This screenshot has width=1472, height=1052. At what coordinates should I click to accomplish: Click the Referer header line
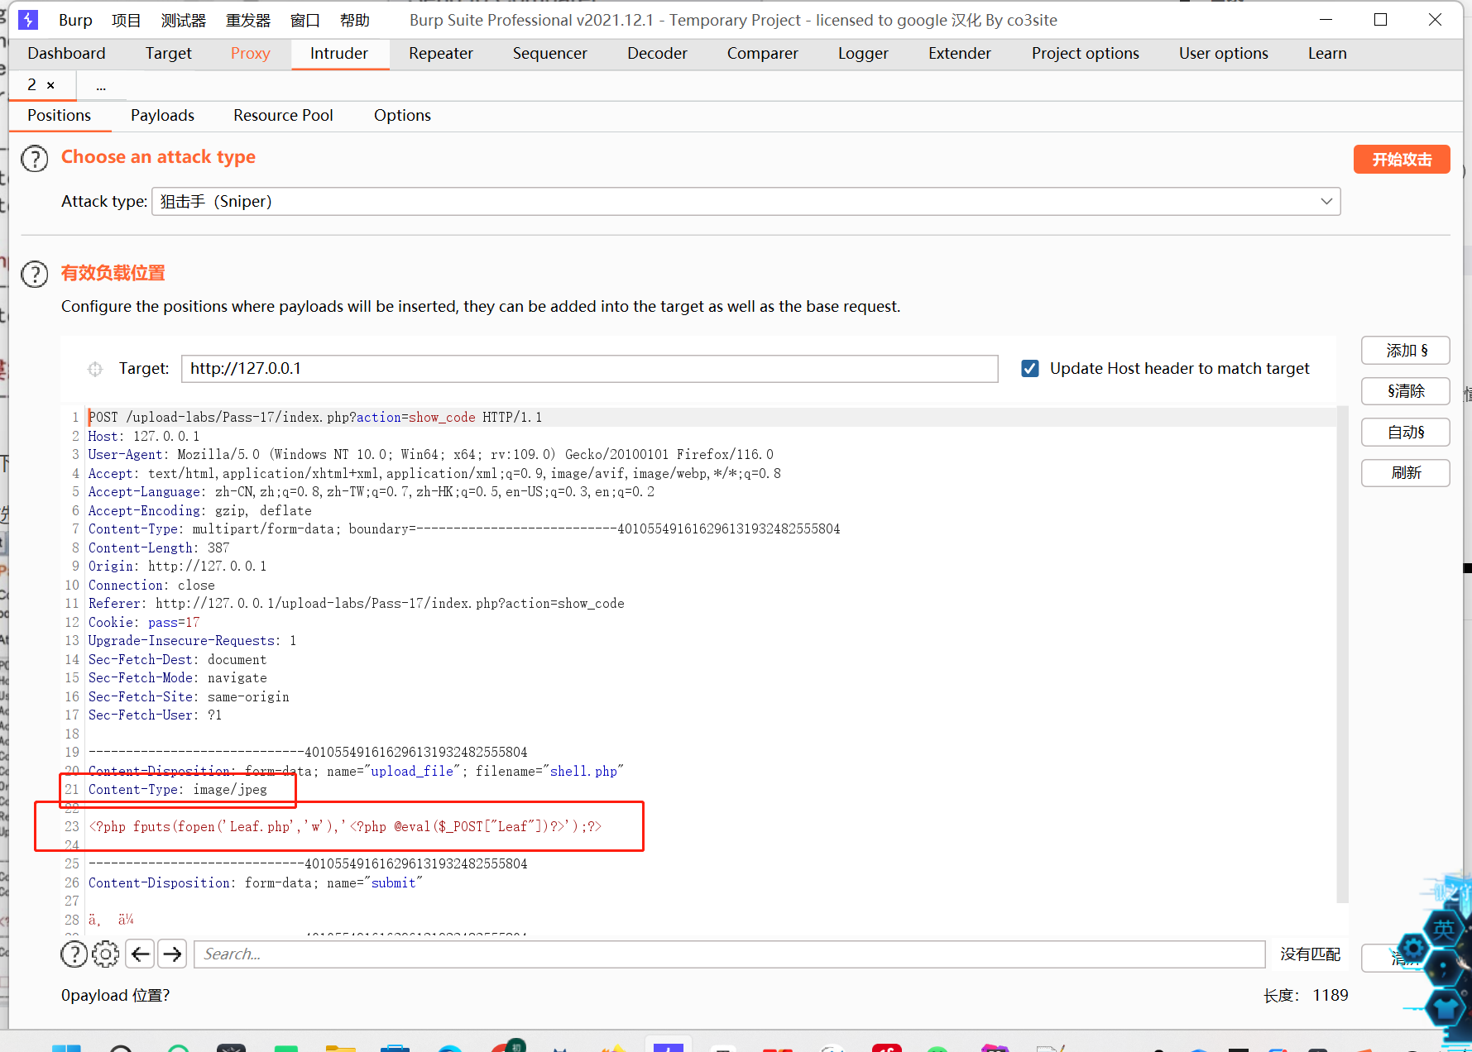click(356, 604)
